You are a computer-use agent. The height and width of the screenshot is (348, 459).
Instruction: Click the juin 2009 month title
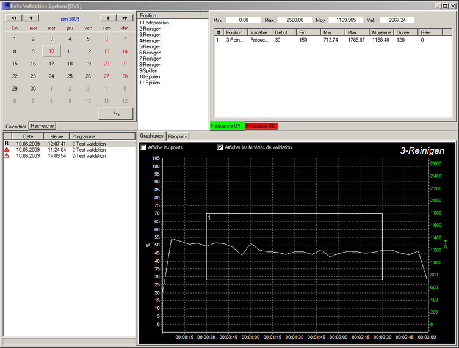tap(70, 19)
